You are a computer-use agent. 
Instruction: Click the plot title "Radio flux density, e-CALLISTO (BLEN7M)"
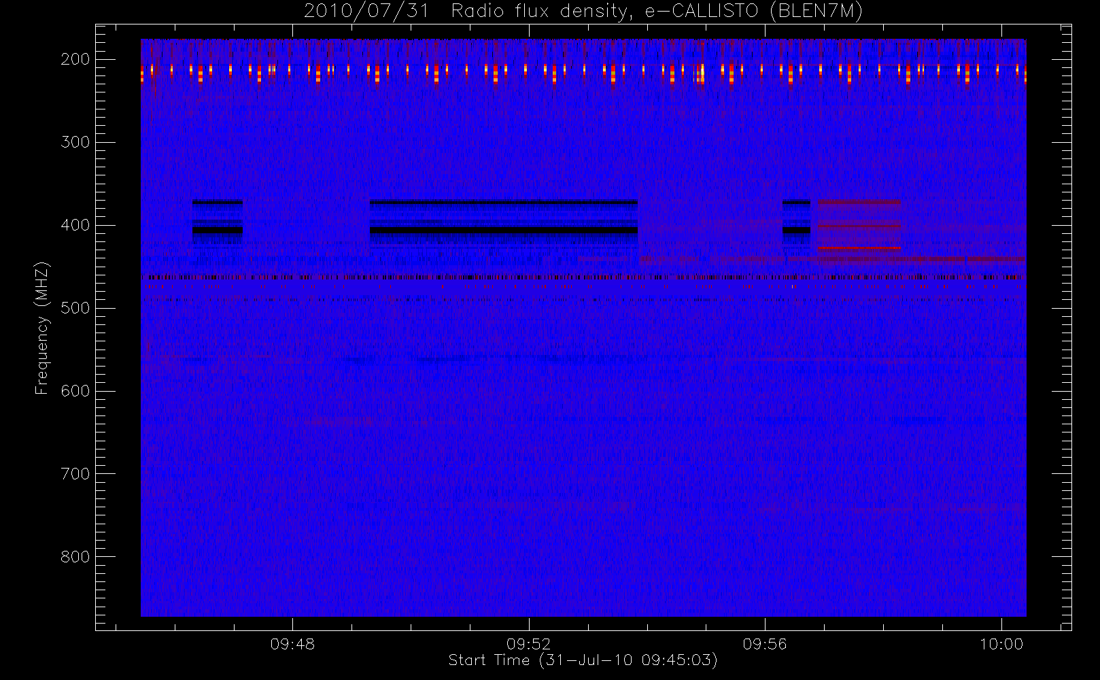click(657, 12)
